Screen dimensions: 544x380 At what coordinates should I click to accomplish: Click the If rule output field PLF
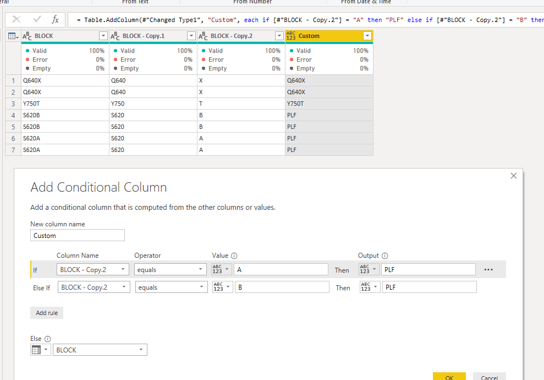coord(428,269)
